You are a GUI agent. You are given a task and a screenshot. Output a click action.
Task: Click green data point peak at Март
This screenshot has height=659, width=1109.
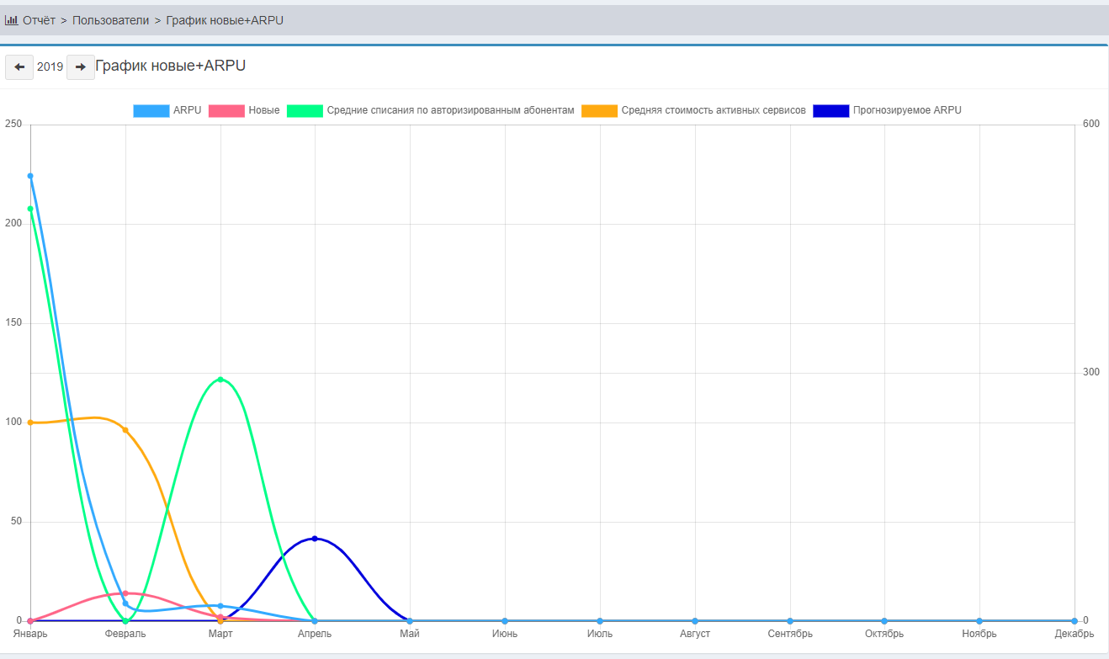tap(220, 380)
